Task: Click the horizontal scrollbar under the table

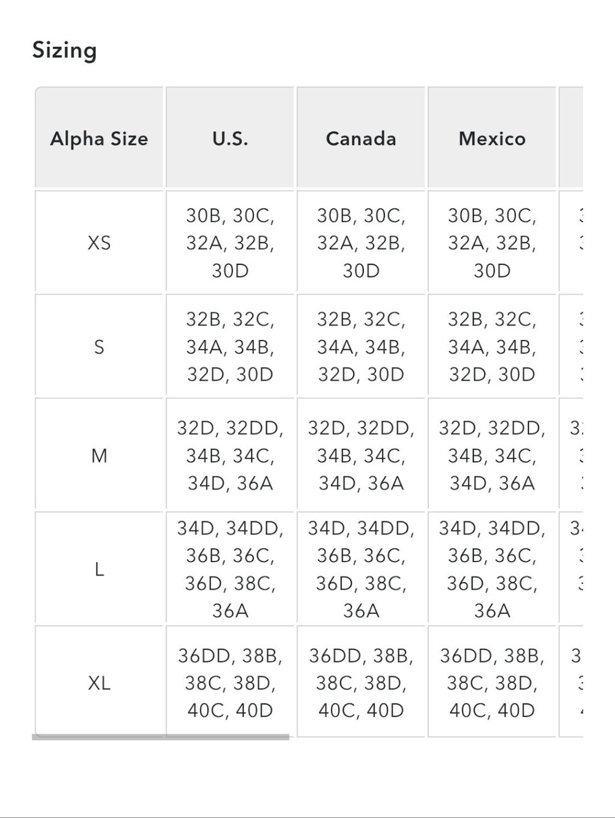Action: coord(161,737)
